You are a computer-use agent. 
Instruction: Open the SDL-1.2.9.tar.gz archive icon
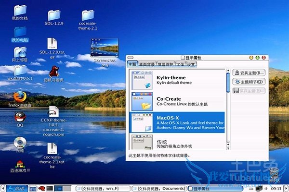point(52,43)
